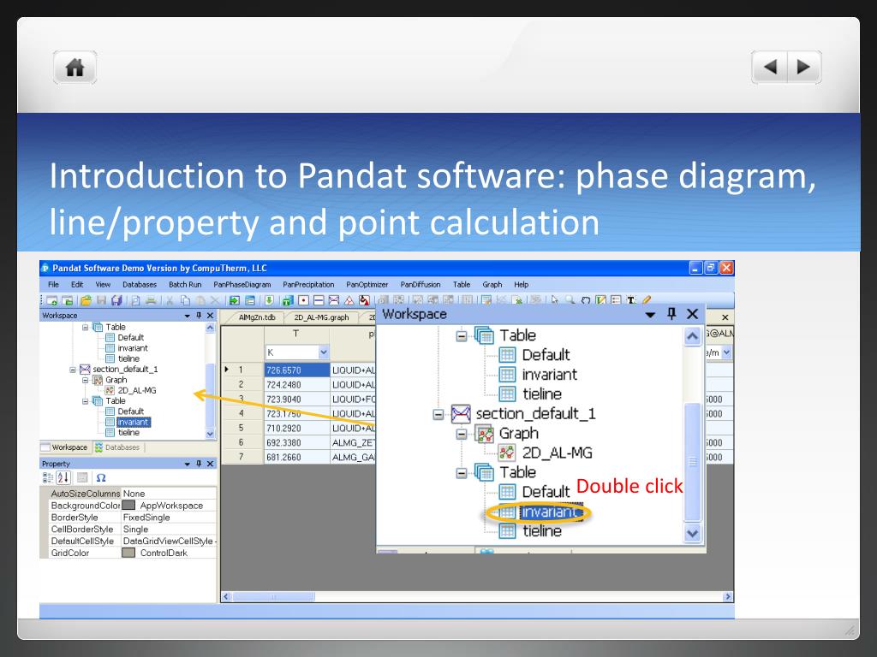This screenshot has width=877, height=657.
Task: Open the small left Workspace panel options arrow
Action: 188,317
